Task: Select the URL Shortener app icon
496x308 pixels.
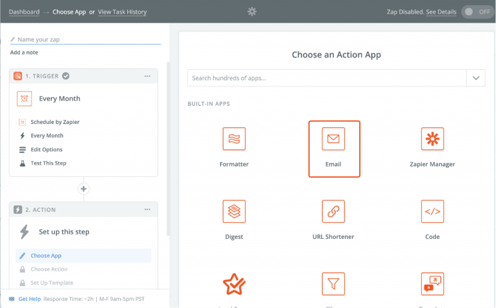Action: 333,211
